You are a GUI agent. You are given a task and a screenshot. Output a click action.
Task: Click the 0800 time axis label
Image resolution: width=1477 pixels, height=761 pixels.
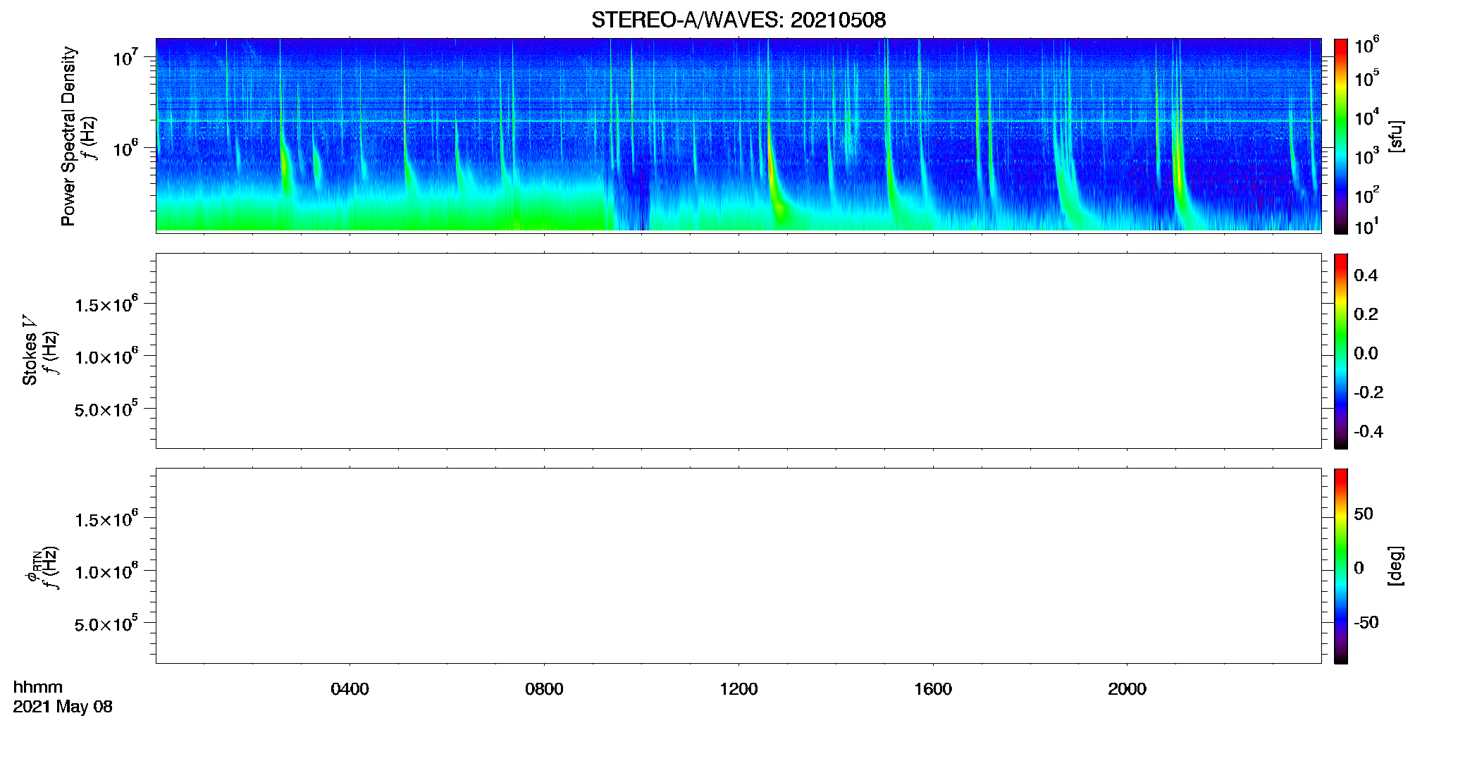click(544, 688)
